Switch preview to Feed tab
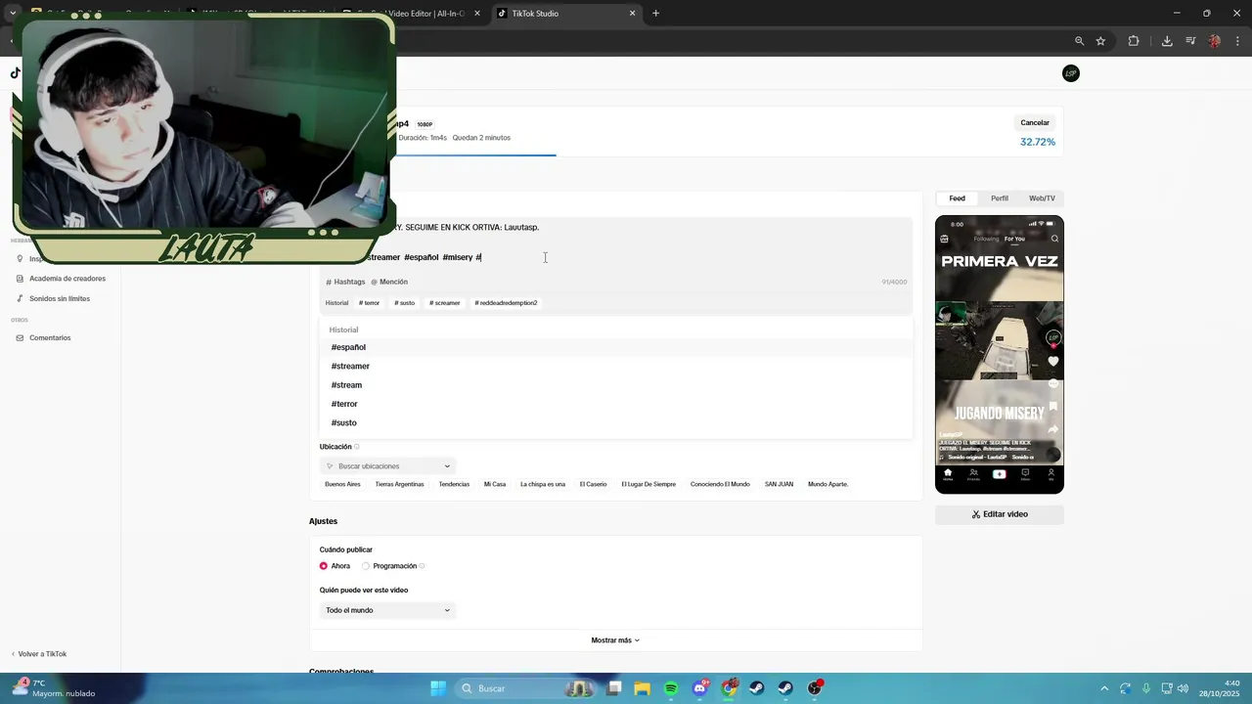Screen dimensions: 1252x704 [957, 198]
